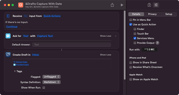Open the action library panel icon

coord(149,5)
